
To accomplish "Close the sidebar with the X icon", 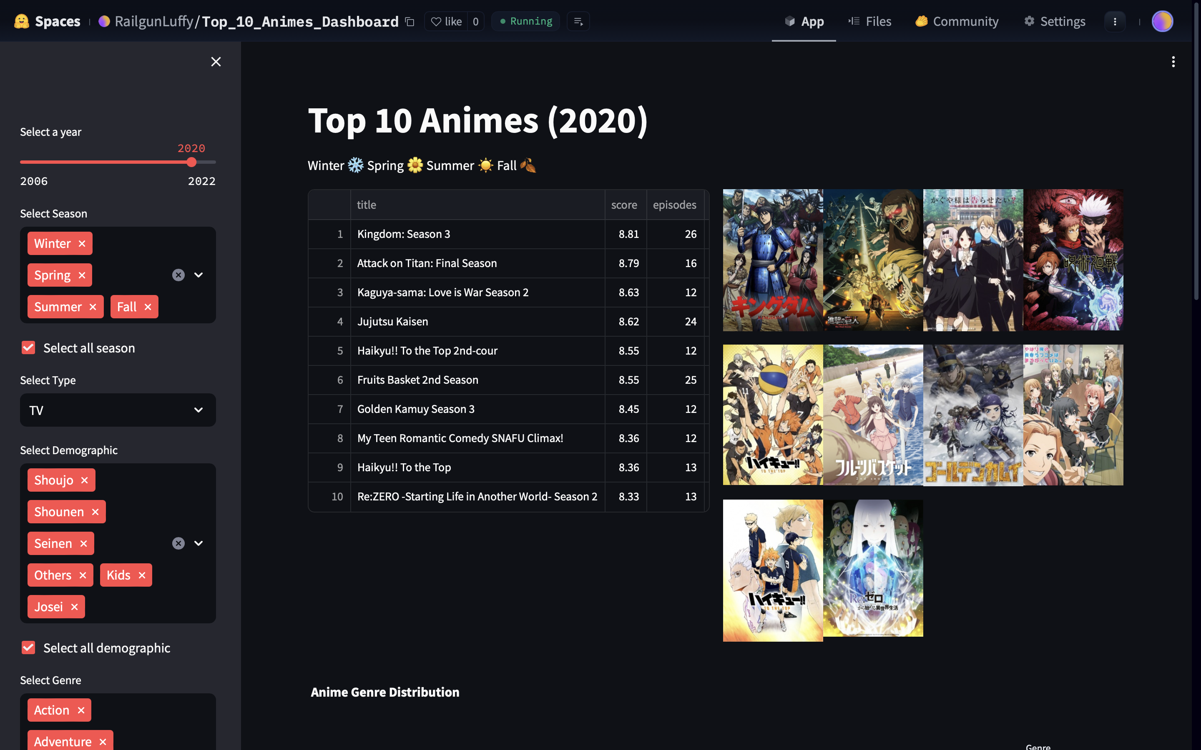I will pos(216,62).
